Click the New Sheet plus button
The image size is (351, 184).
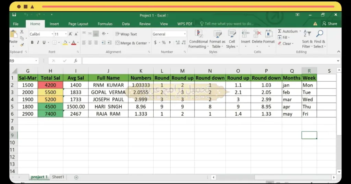76,177
